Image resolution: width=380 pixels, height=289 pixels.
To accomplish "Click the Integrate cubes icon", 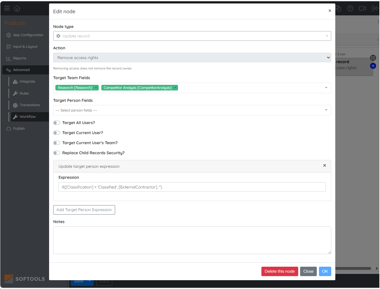I will [x=15, y=82].
